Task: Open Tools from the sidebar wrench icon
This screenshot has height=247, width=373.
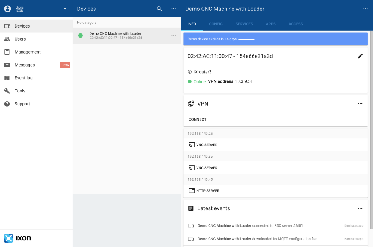Action: [x=8, y=91]
